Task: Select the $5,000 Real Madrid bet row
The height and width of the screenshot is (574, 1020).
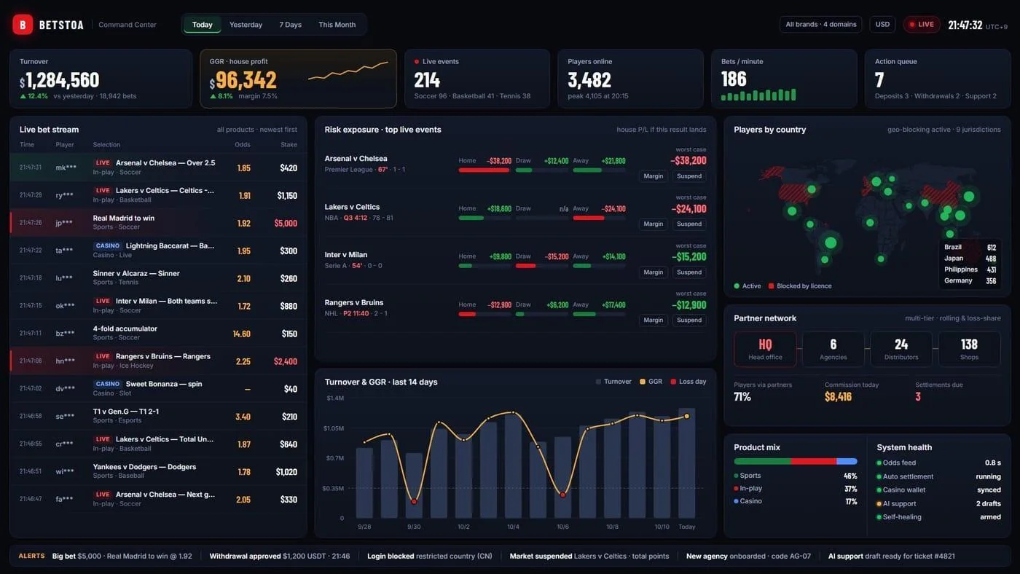Action: (158, 222)
